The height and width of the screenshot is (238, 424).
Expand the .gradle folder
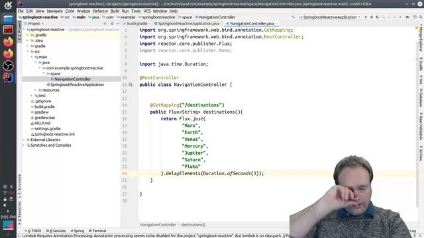tap(28, 35)
